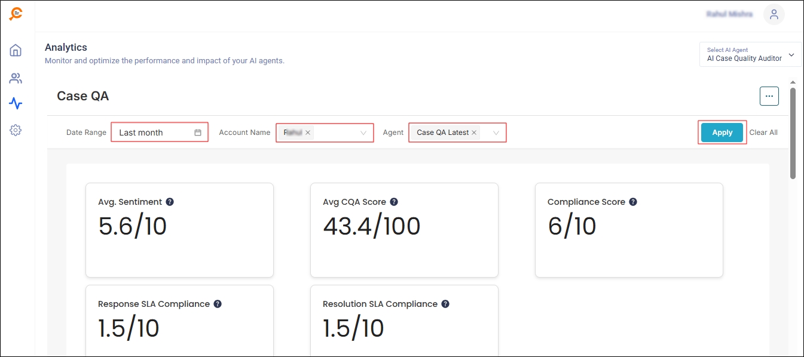The width and height of the screenshot is (804, 357).
Task: Click the SearchUnify logo icon
Action: click(16, 14)
